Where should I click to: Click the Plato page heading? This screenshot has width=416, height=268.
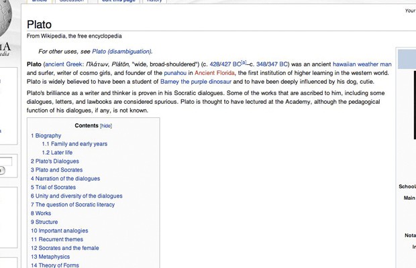click(39, 24)
